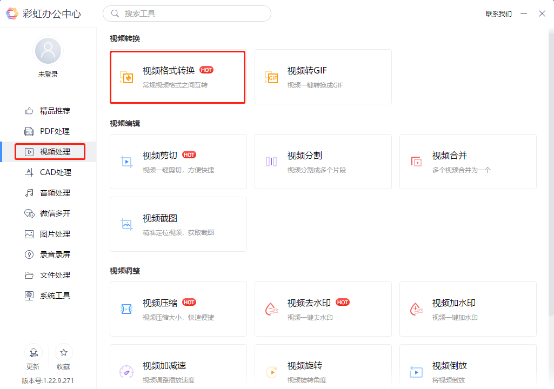
Task: Click the 图片处理 picture icon
Action: click(x=29, y=234)
